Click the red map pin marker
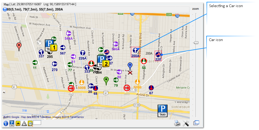 click(x=19, y=47)
